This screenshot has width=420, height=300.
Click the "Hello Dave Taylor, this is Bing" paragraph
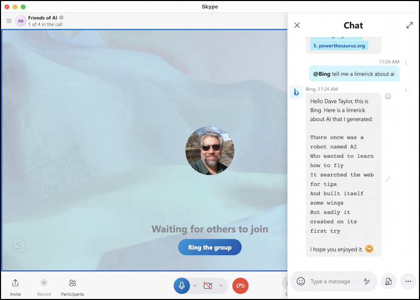[x=342, y=110]
